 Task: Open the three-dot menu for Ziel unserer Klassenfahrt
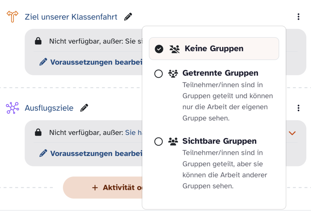[299, 17]
